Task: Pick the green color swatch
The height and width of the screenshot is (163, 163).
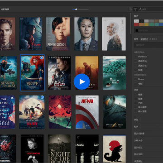Action: click(x=151, y=24)
